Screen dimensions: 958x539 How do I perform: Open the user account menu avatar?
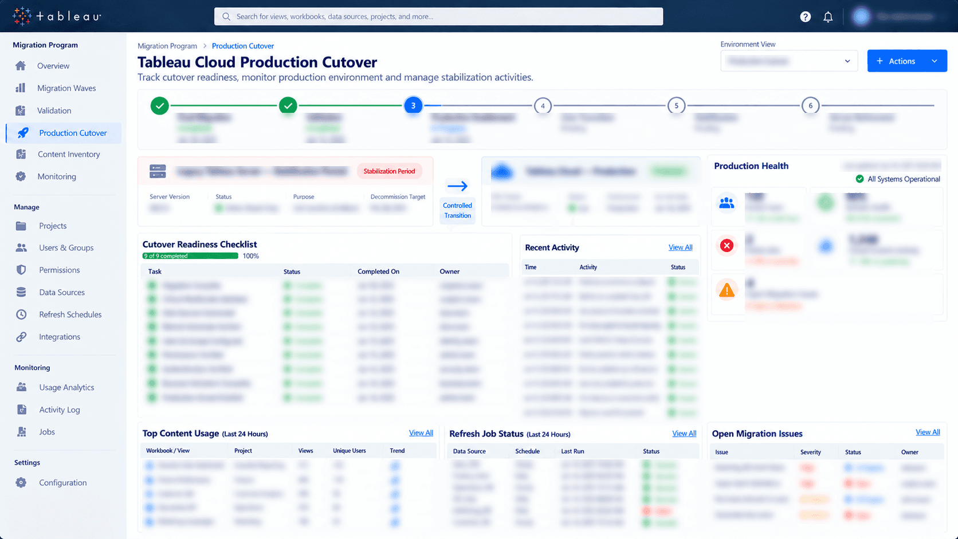[861, 17]
